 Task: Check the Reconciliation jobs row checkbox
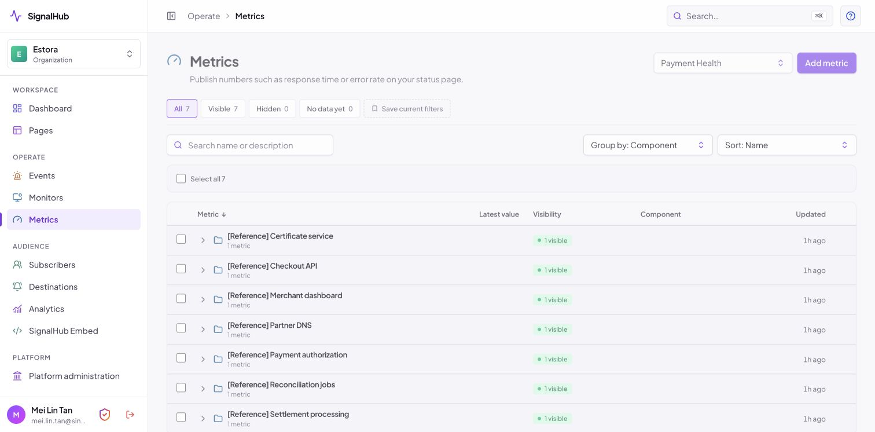click(x=181, y=387)
